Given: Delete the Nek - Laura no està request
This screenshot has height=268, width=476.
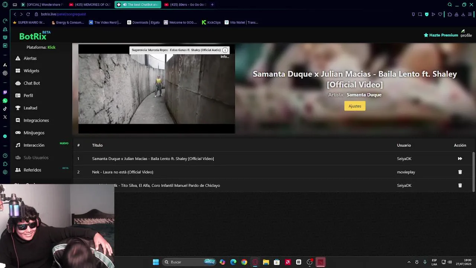Looking at the screenshot, I should [460, 172].
